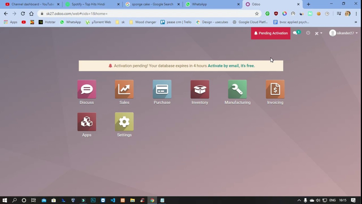Open conversations icon with badge 1

coord(296,33)
